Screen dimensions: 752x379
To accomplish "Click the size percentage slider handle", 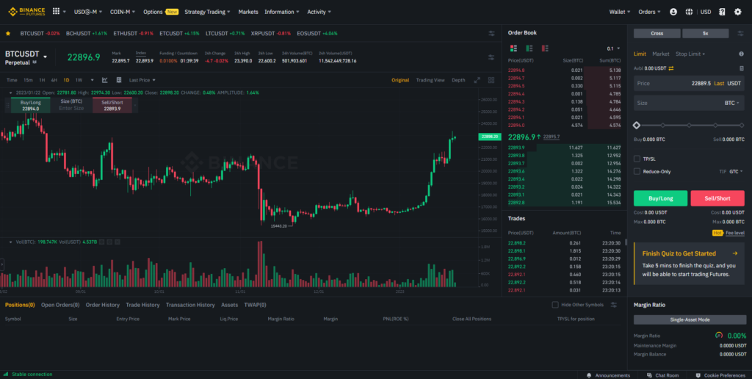I will pyautogui.click(x=637, y=125).
